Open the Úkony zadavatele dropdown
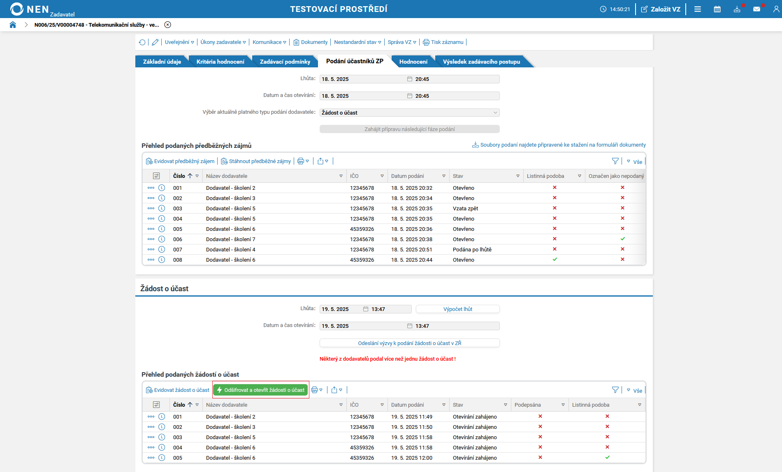 (223, 42)
